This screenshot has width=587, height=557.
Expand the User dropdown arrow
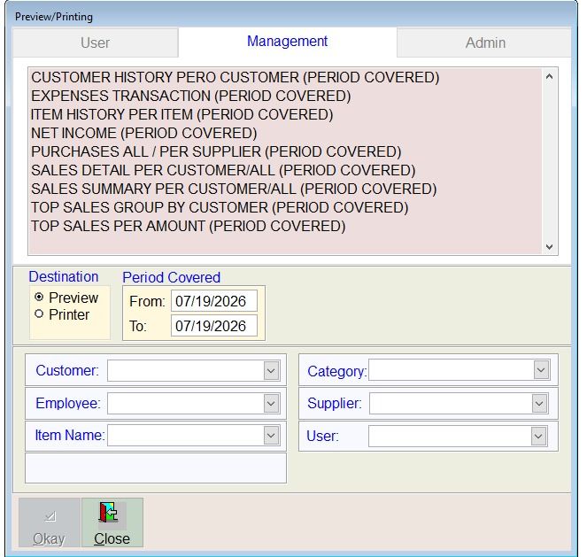click(538, 436)
